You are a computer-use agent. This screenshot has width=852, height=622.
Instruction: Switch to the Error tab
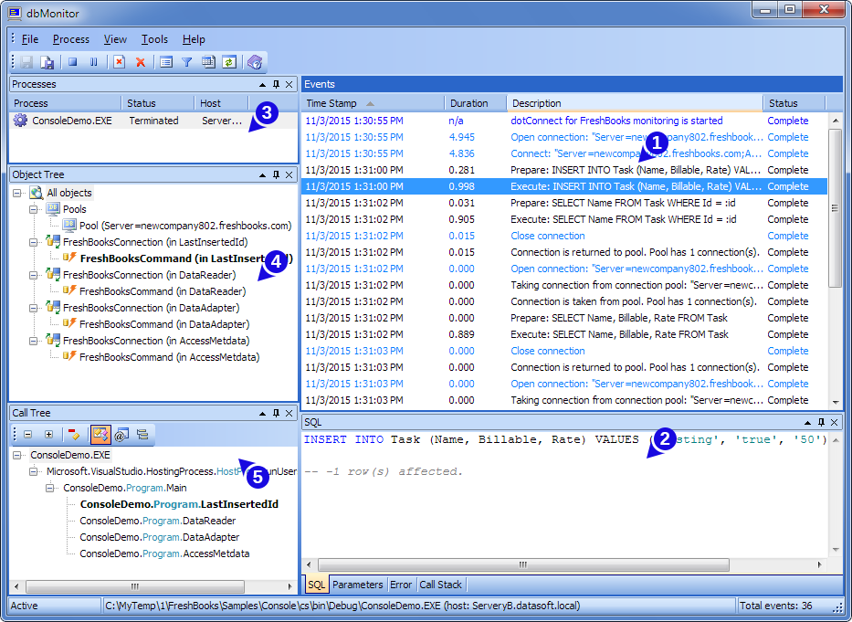(x=401, y=585)
